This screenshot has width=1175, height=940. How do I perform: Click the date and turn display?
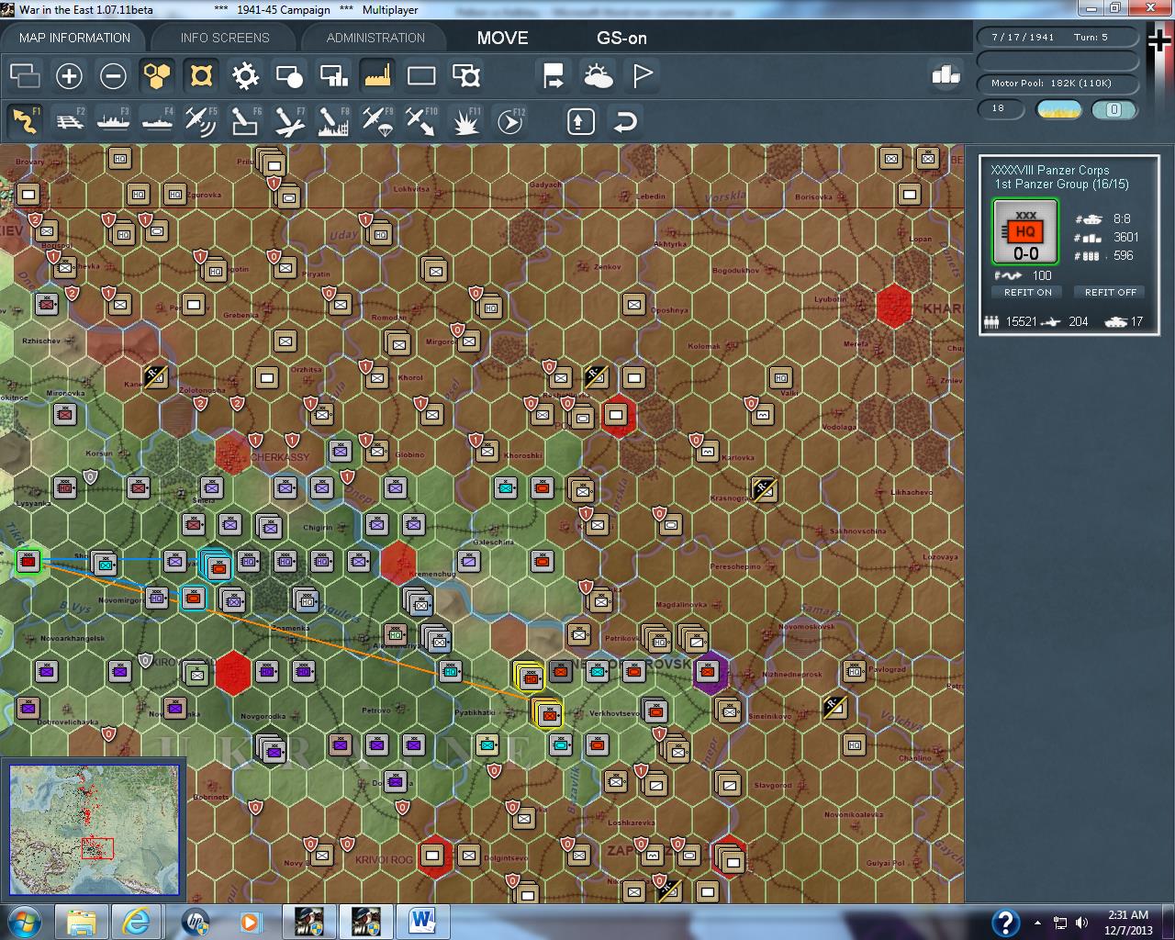pos(1057,38)
